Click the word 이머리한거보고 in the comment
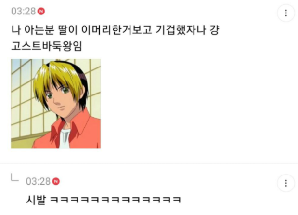This screenshot has width=298, height=215. pyautogui.click(x=117, y=30)
